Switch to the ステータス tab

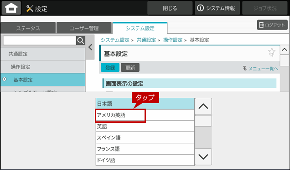[28, 28]
